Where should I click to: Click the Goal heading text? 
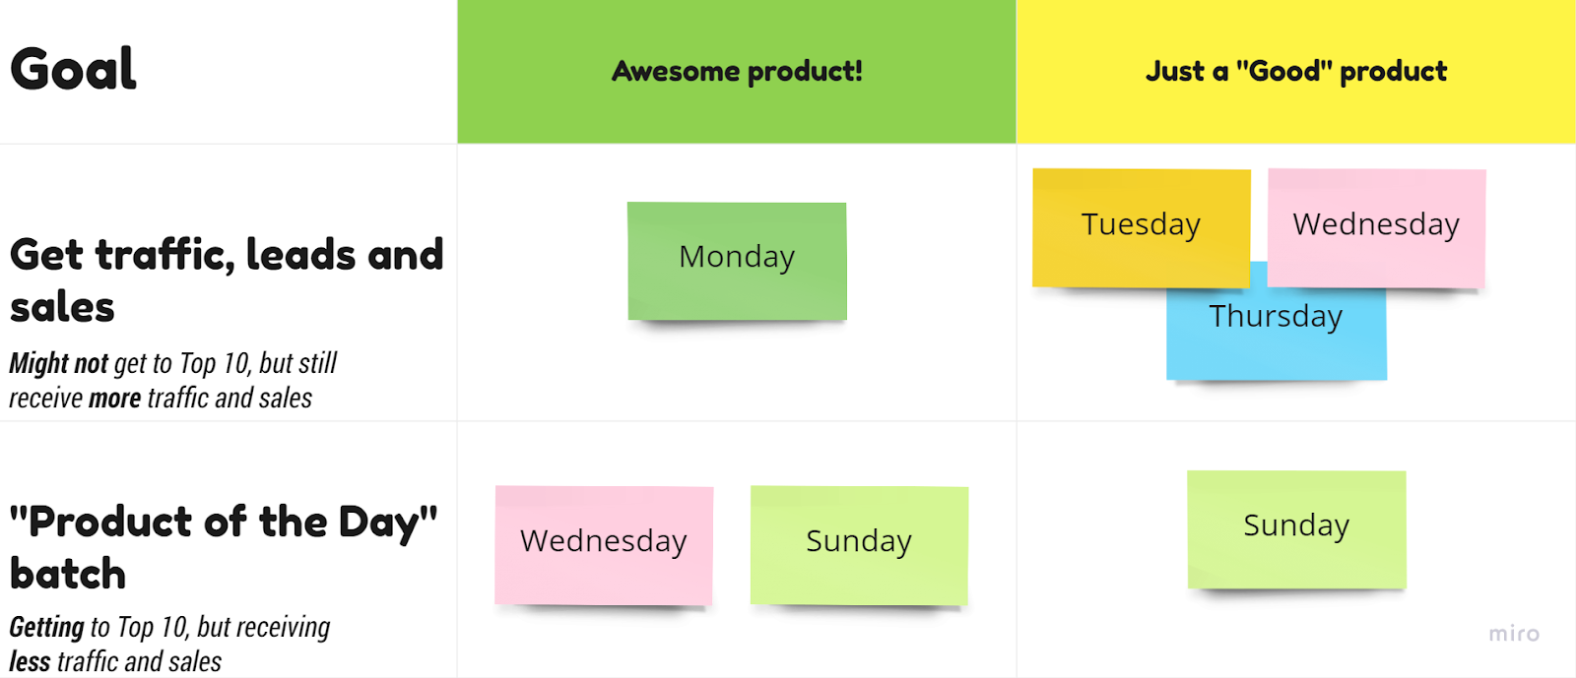(74, 70)
